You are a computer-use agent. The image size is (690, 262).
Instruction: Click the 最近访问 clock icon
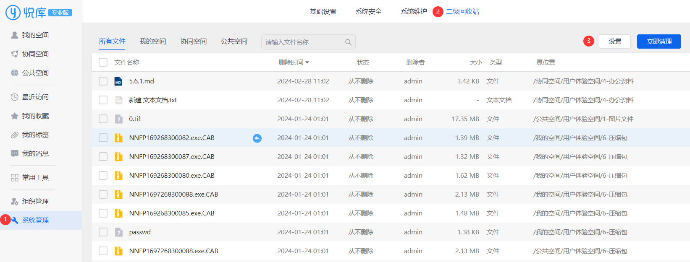pyautogui.click(x=15, y=97)
